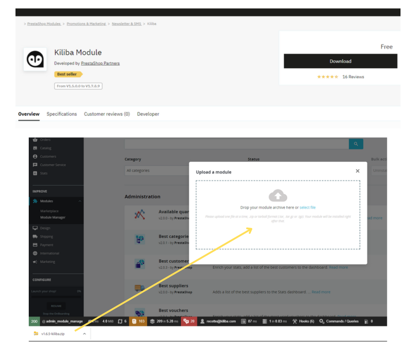The height and width of the screenshot is (349, 416).
Task: Click the cloud upload icon in dialog
Action: coord(278,195)
